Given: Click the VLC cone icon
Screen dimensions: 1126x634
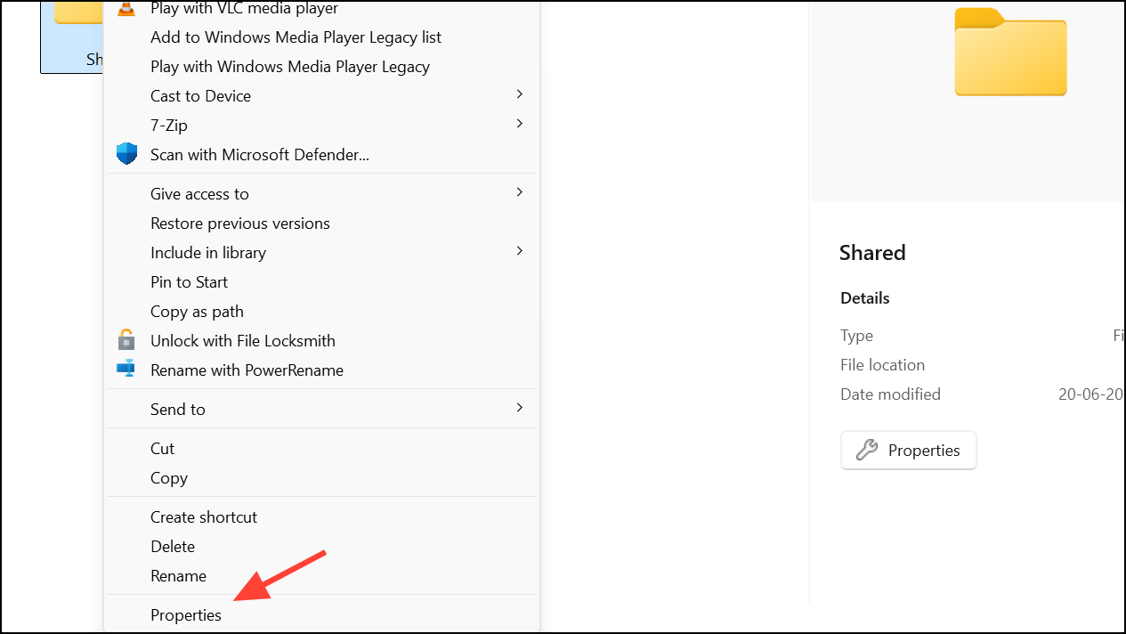Looking at the screenshot, I should pyautogui.click(x=127, y=8).
